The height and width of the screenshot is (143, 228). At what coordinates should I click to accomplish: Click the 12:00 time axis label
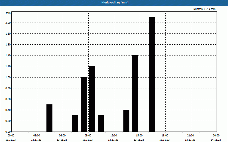tap(113, 136)
